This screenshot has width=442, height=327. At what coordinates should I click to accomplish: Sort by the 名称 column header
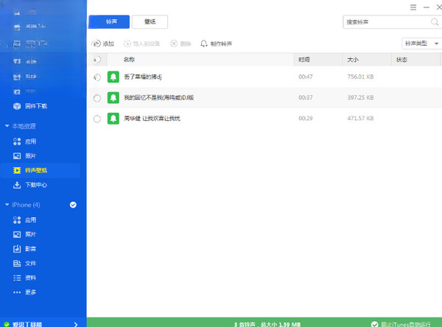[129, 60]
